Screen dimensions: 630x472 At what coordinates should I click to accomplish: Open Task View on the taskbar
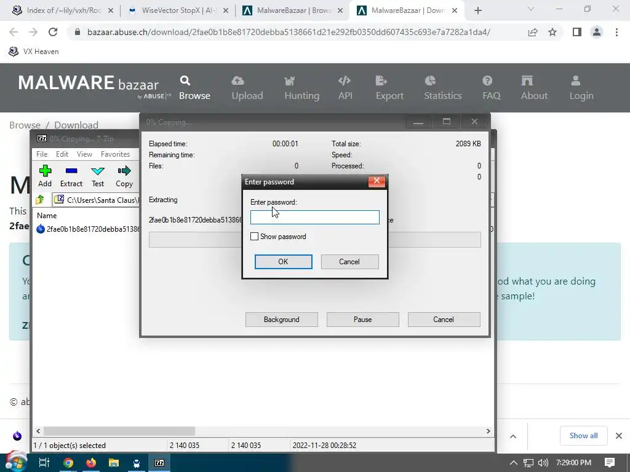(x=44, y=463)
